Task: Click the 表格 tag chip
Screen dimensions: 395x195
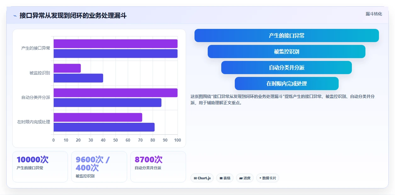Action: pos(225,178)
